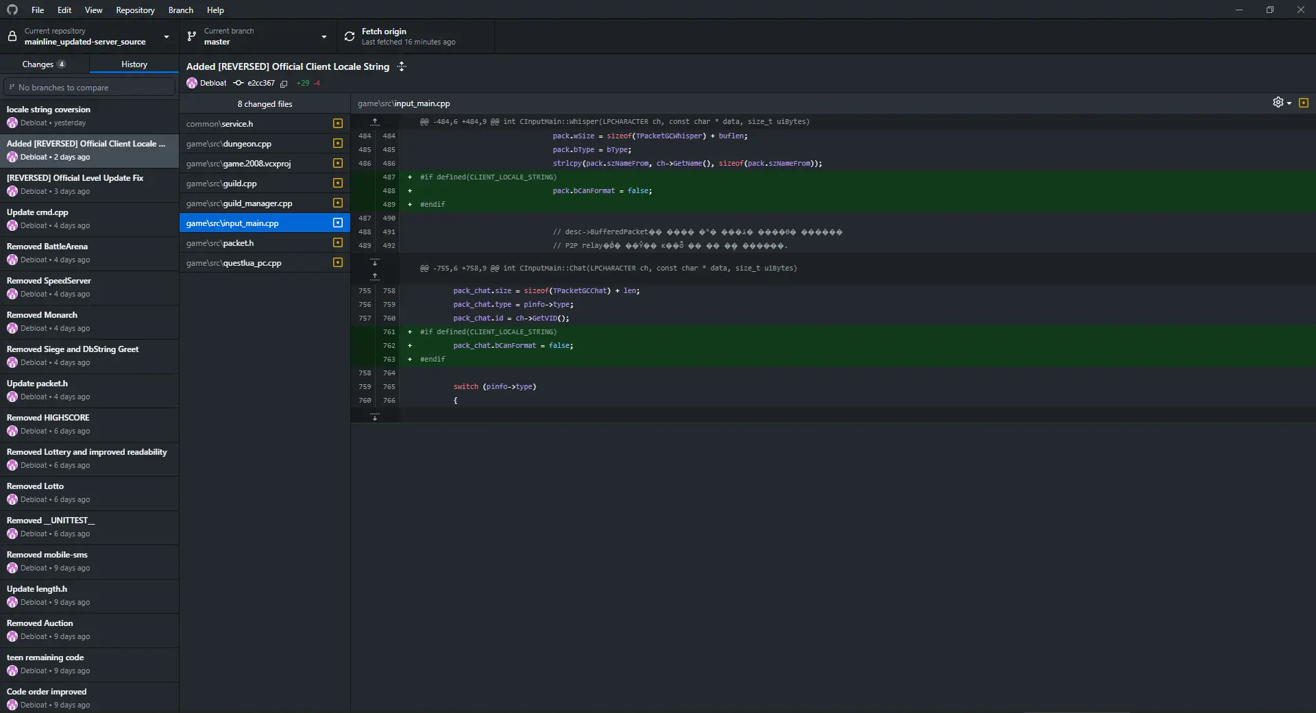Click the modified status icon for service.h
This screenshot has height=713, width=1316.
[337, 123]
